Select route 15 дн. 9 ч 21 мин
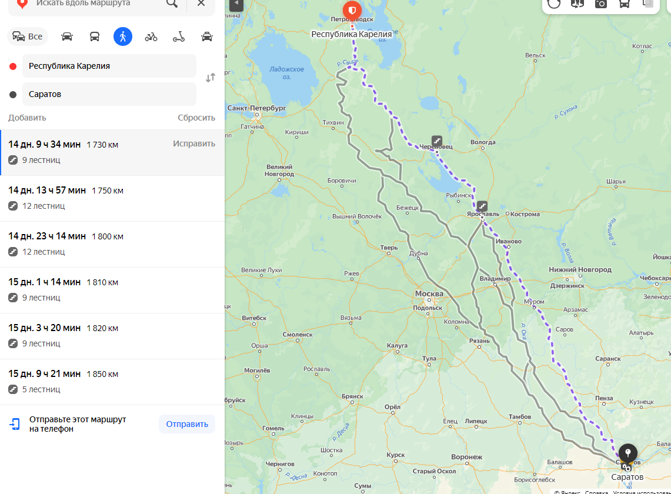671x494 pixels. pos(112,382)
